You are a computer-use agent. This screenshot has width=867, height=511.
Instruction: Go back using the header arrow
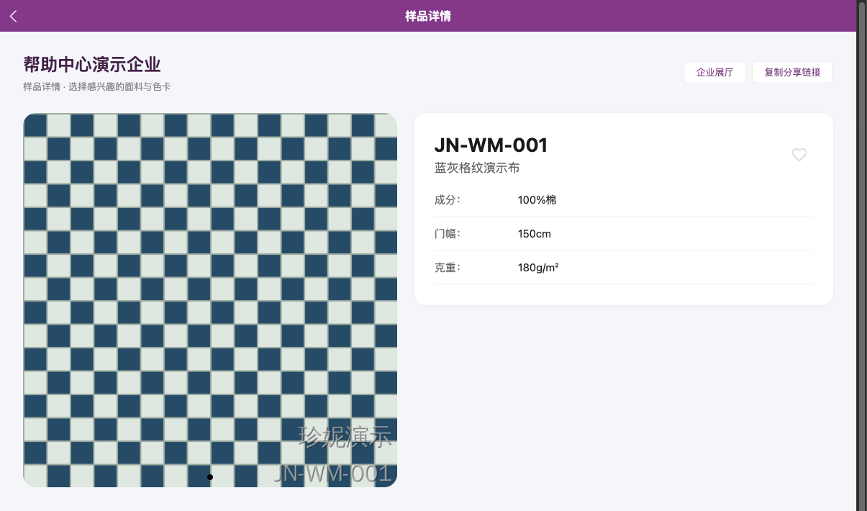(x=14, y=16)
